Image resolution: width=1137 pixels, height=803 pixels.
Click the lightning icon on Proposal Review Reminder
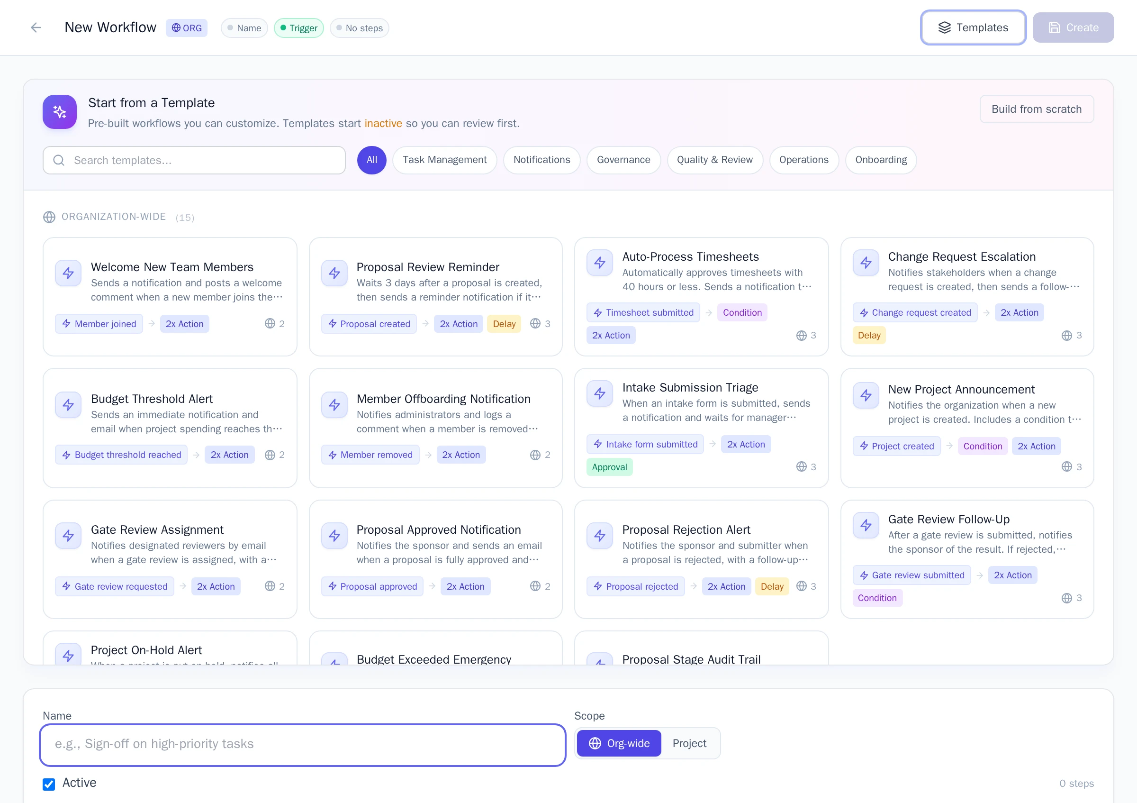[334, 273]
